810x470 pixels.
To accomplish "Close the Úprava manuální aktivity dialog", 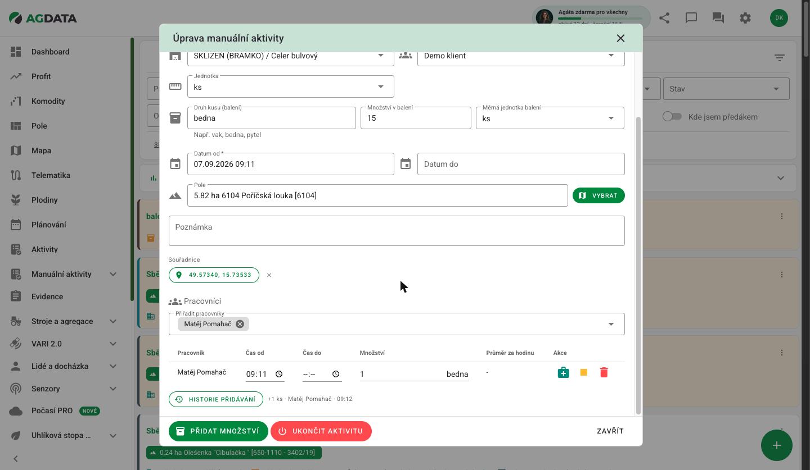I will 620,38.
